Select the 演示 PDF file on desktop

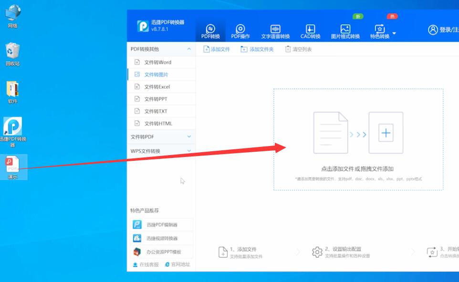click(x=13, y=167)
